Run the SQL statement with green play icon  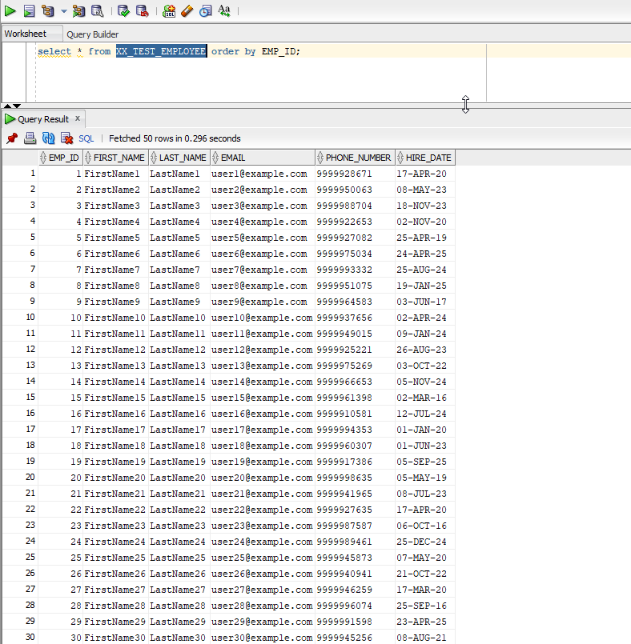click(10, 11)
